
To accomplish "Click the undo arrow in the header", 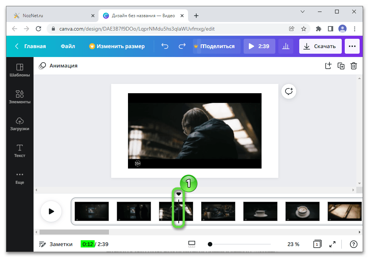I will coord(165,46).
